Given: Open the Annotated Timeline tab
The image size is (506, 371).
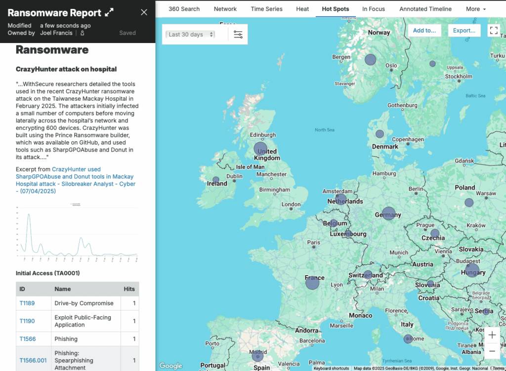Looking at the screenshot, I should [x=425, y=9].
